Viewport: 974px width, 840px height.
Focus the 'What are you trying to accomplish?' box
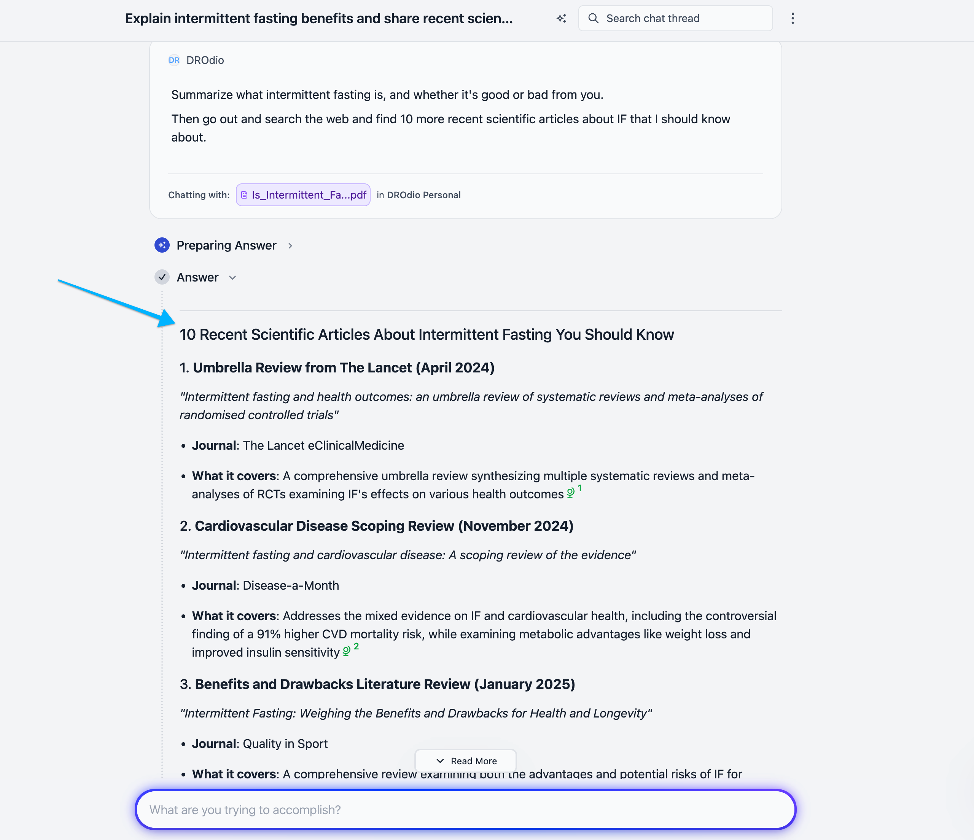click(x=465, y=810)
